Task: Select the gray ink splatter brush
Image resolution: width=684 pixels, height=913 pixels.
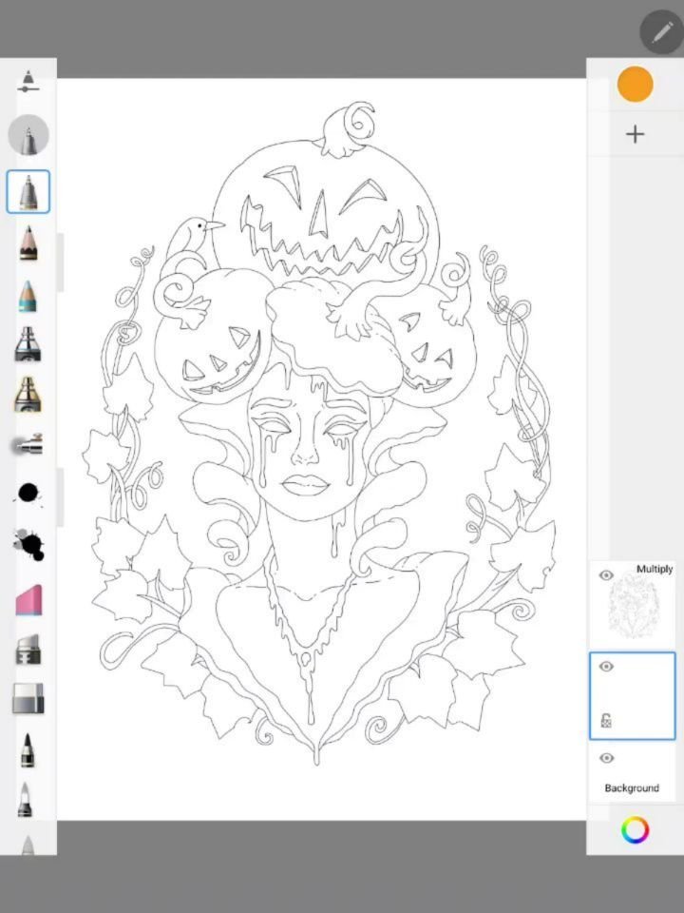Action: point(28,545)
